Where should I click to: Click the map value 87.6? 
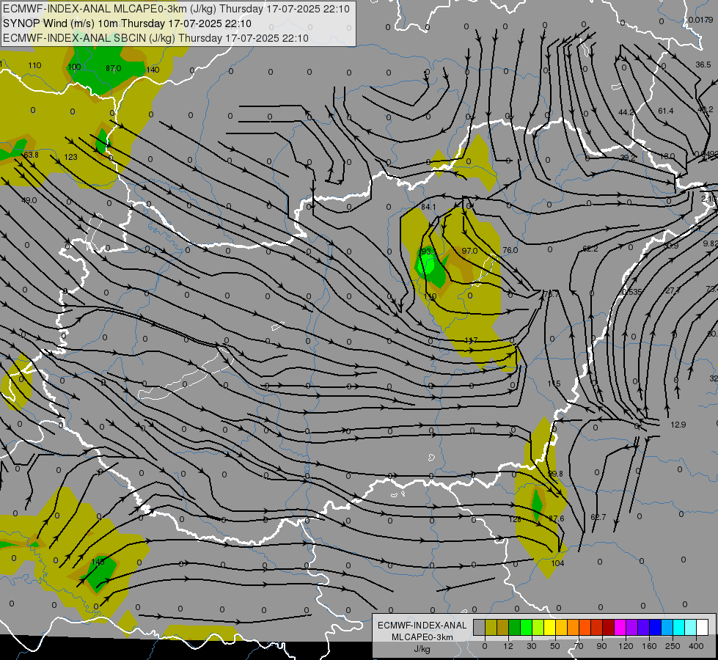557,518
